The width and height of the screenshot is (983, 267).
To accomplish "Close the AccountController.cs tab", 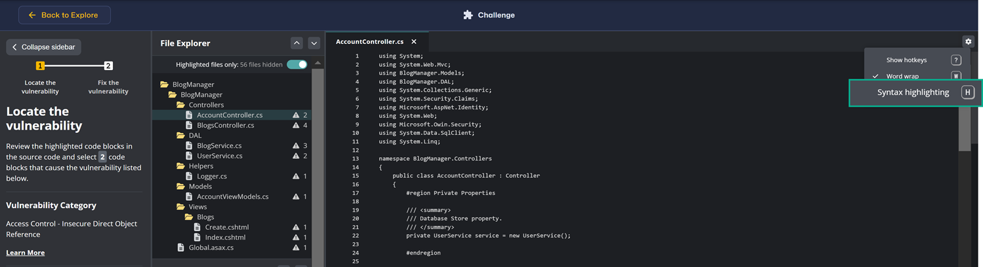I will click(x=414, y=42).
